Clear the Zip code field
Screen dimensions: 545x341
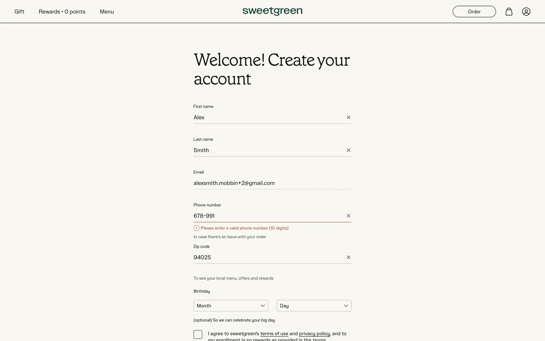tap(348, 257)
